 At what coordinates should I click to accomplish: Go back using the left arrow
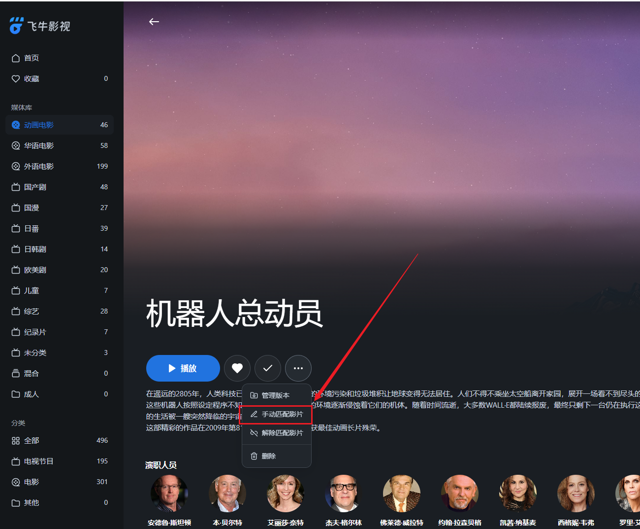click(x=154, y=22)
